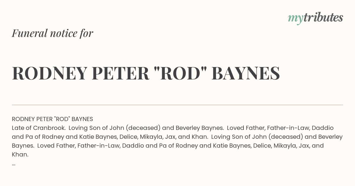This screenshot has width=355, height=186.
Task: Click "Beverley" at the end of the third line
Action: pyautogui.click(x=330, y=137)
